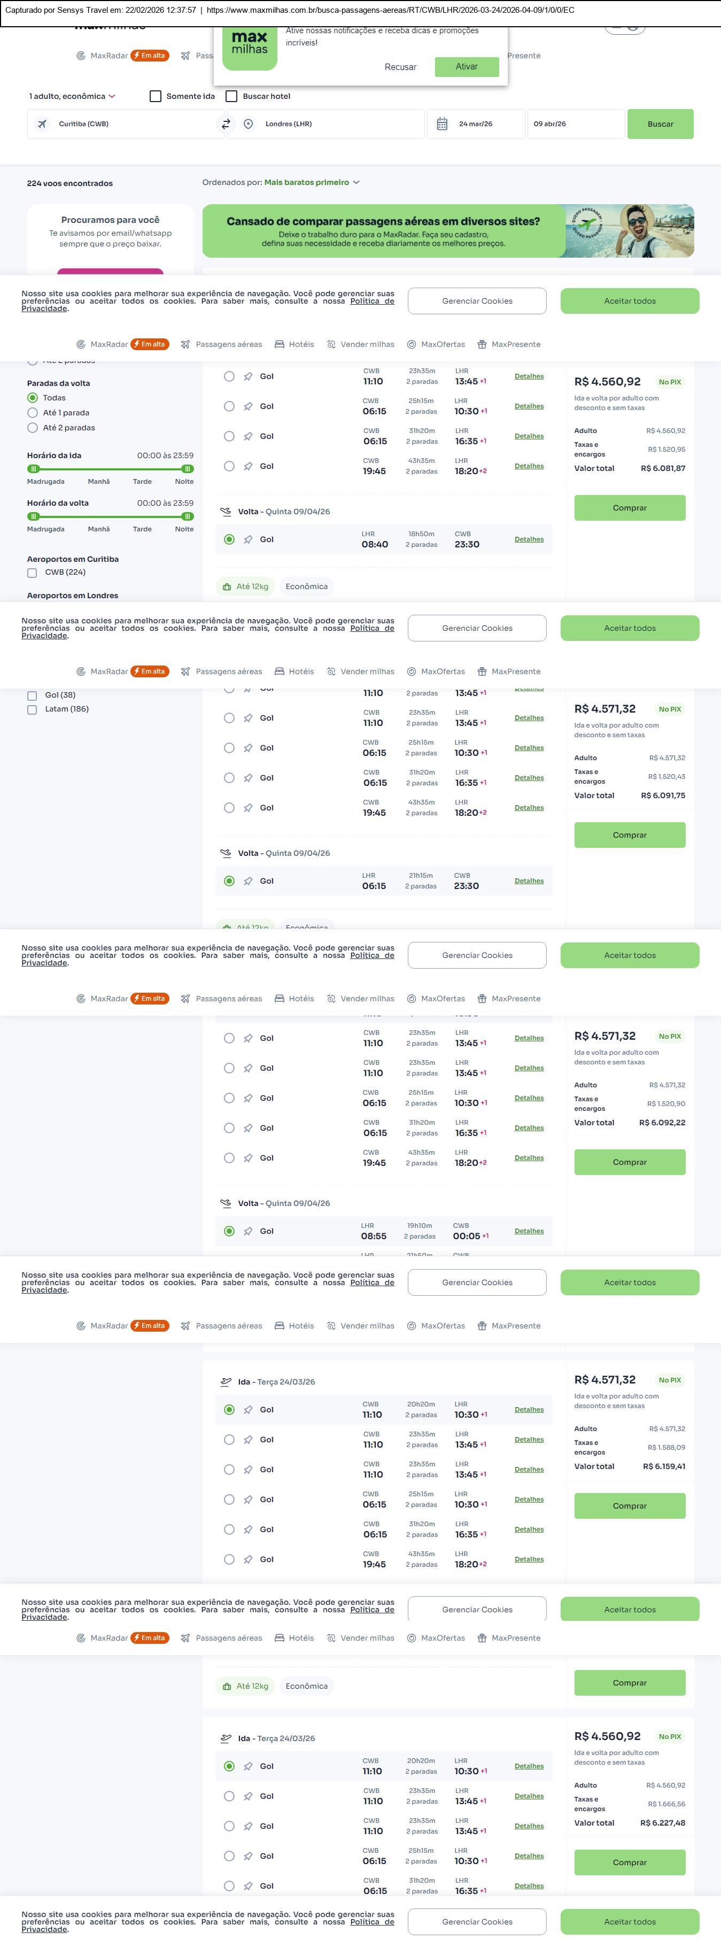The image size is (721, 1948).
Task: Click the Ativar notifications button
Action: point(466,66)
